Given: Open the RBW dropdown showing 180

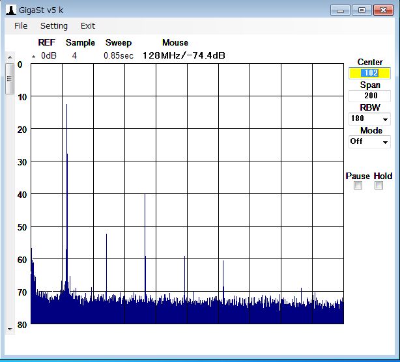Looking at the screenshot, I should pos(369,118).
